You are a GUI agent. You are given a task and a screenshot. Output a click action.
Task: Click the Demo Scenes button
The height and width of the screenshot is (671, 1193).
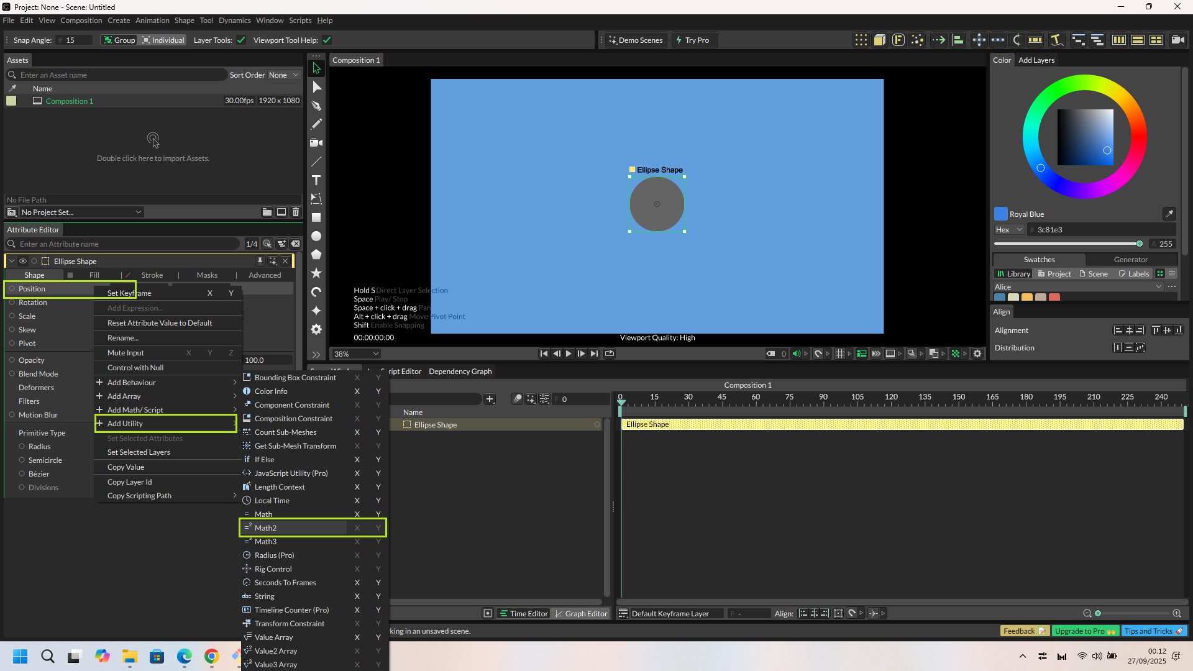635,40
